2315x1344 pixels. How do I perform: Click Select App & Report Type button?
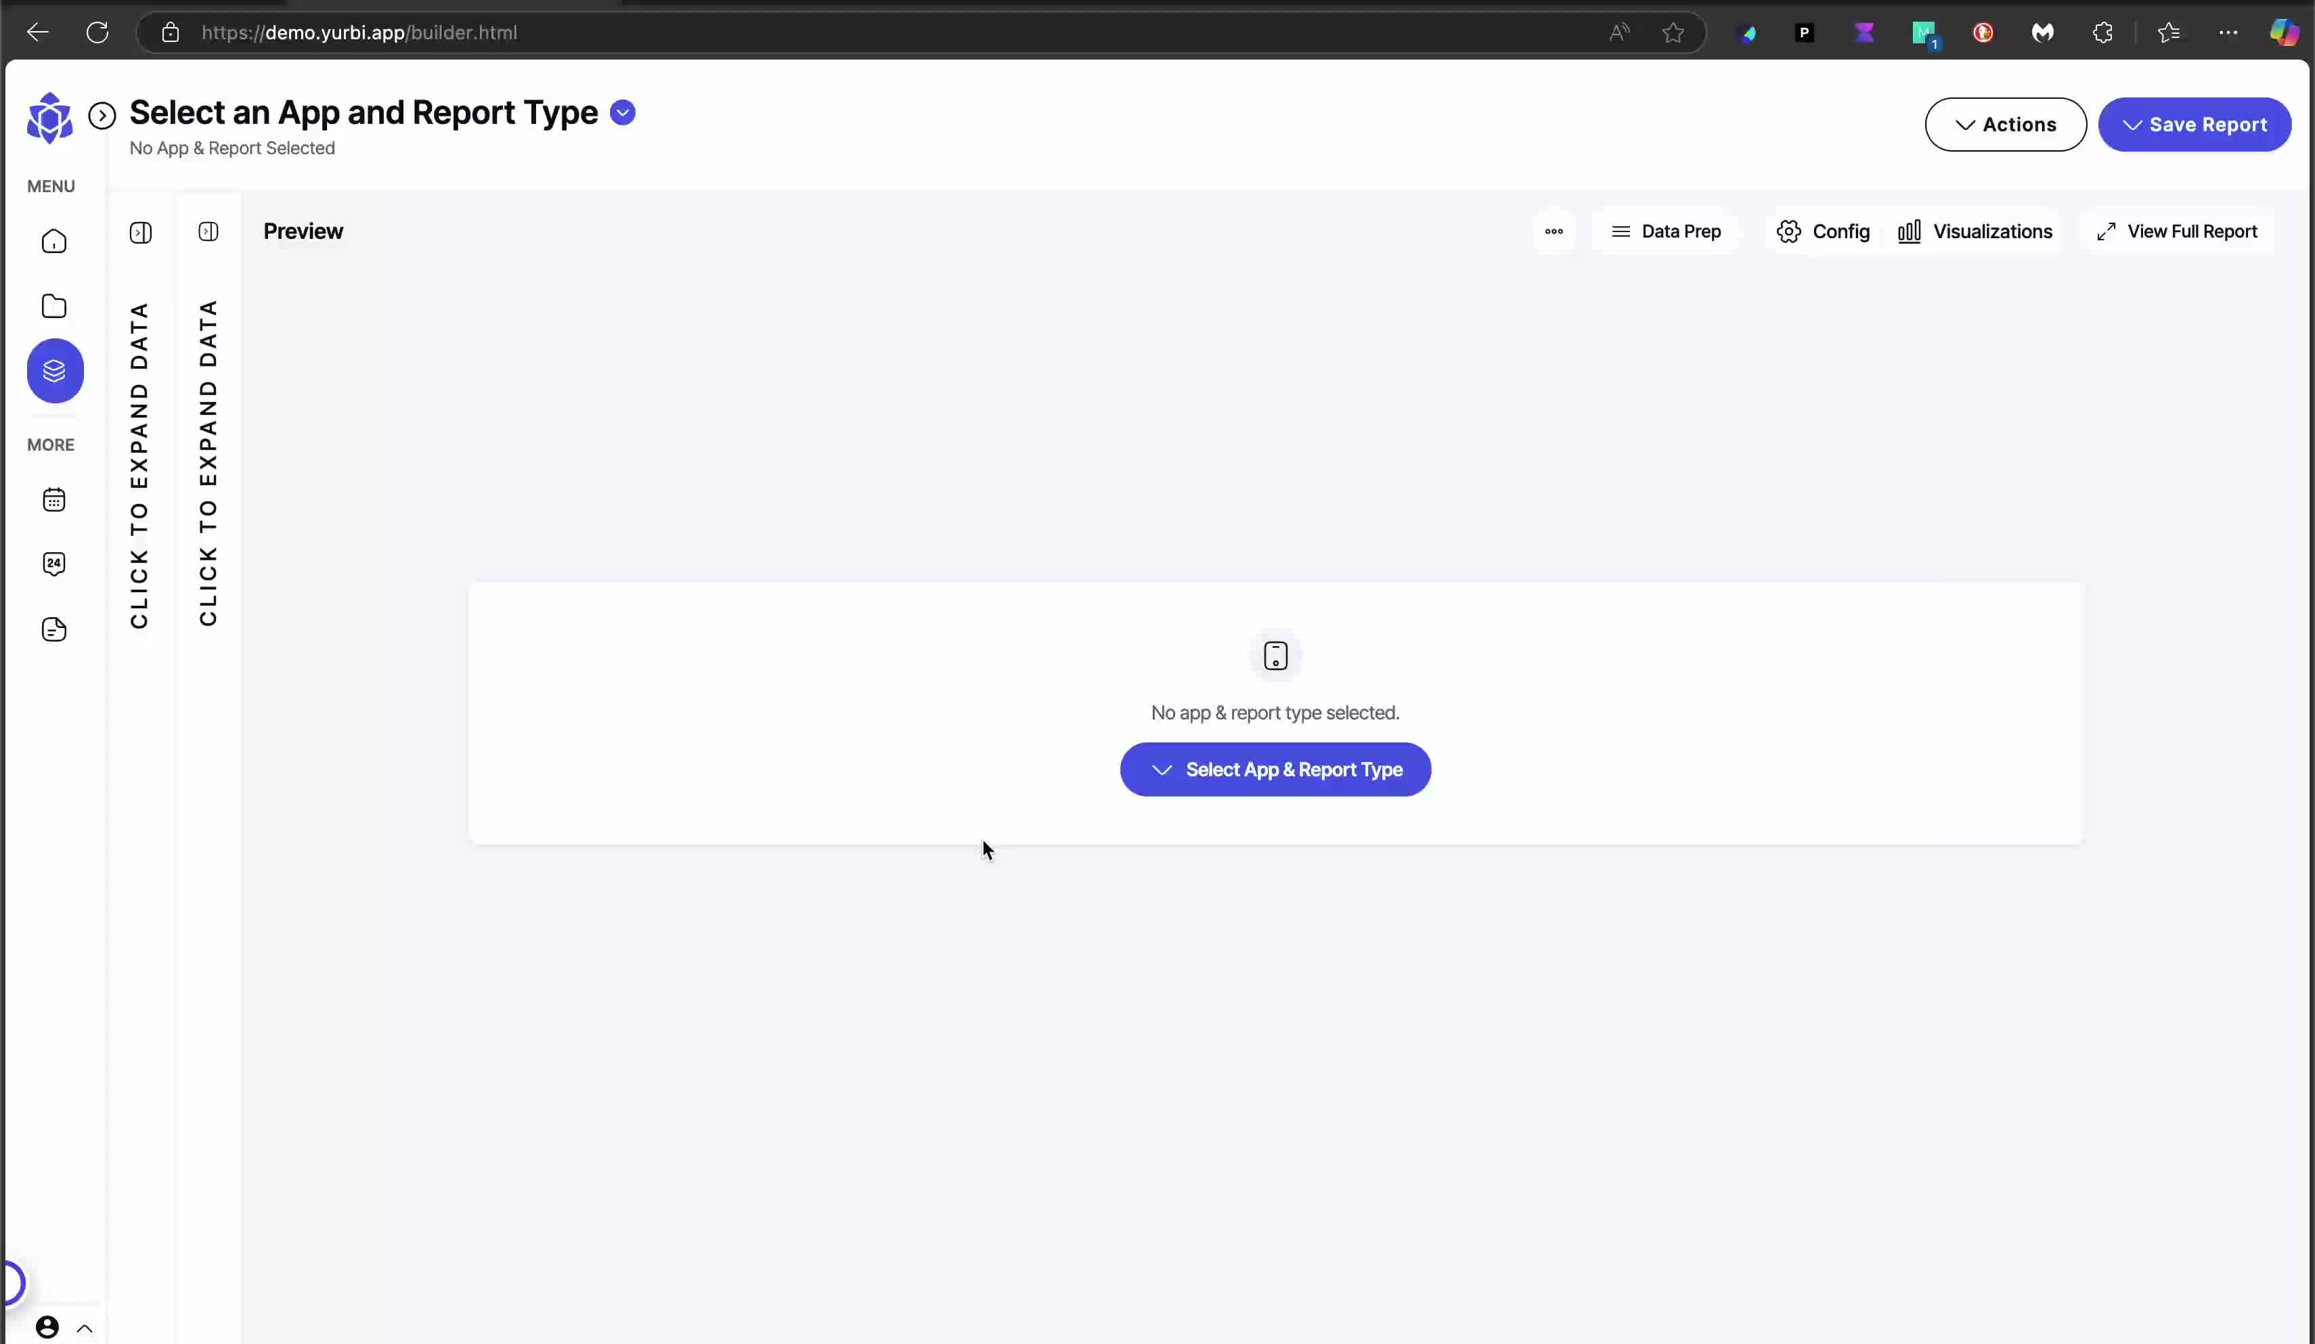1275,770
